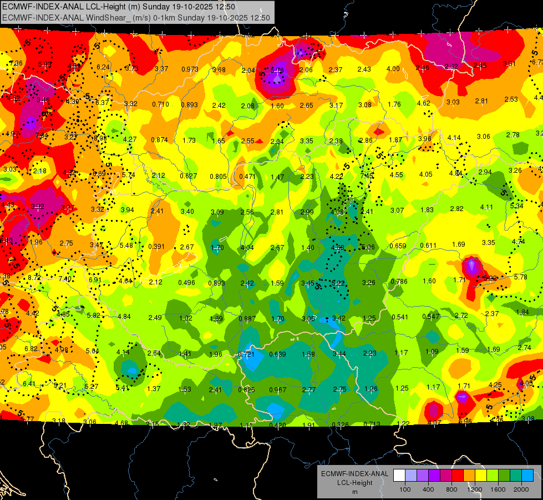The width and height of the screenshot is (543, 500).
Task: Click the wind shear value 5.78
Action: tap(521, 277)
